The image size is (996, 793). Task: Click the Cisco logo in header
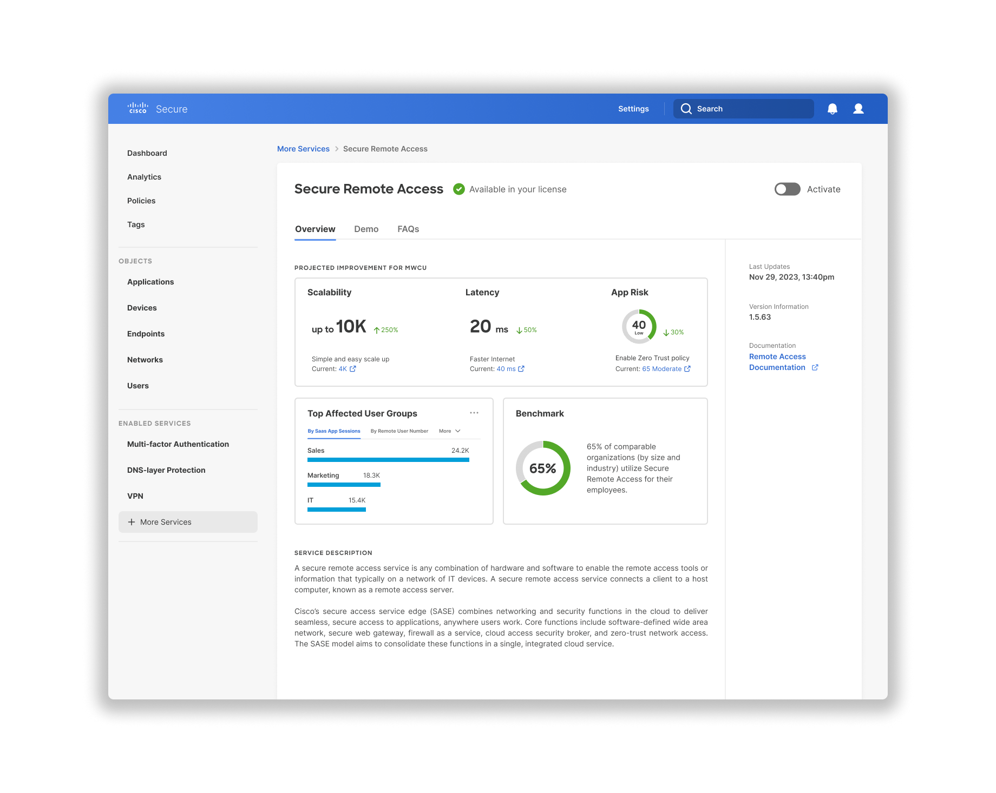coord(137,108)
